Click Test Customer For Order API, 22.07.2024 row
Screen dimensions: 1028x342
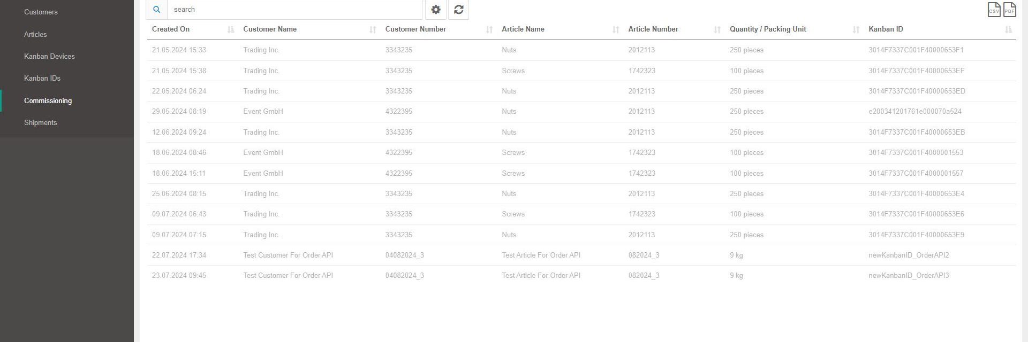(x=288, y=255)
